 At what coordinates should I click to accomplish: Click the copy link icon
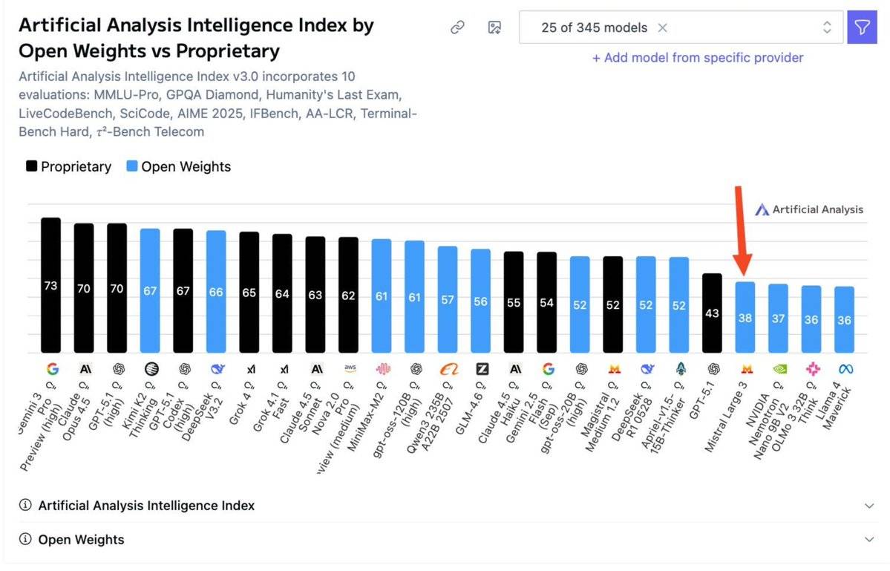(x=457, y=26)
